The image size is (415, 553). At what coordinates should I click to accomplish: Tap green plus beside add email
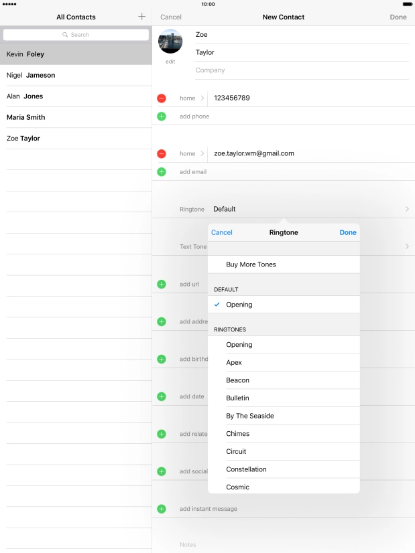point(162,172)
